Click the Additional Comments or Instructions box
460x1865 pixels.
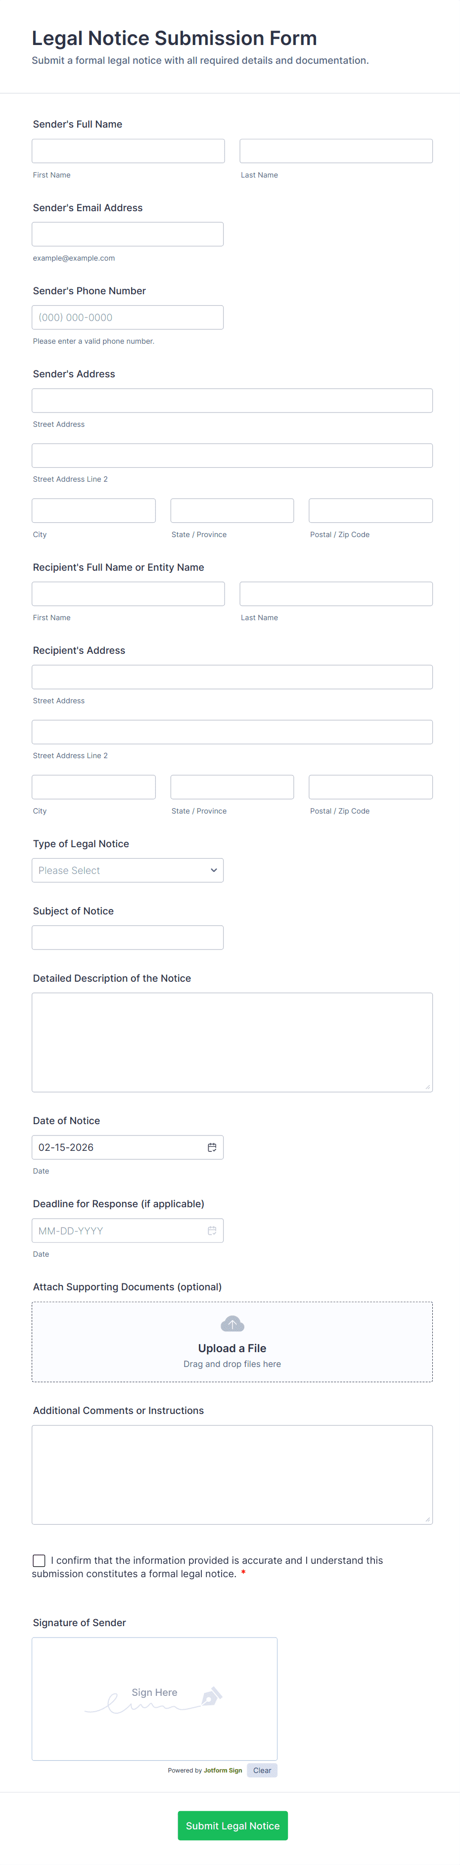tap(232, 1474)
